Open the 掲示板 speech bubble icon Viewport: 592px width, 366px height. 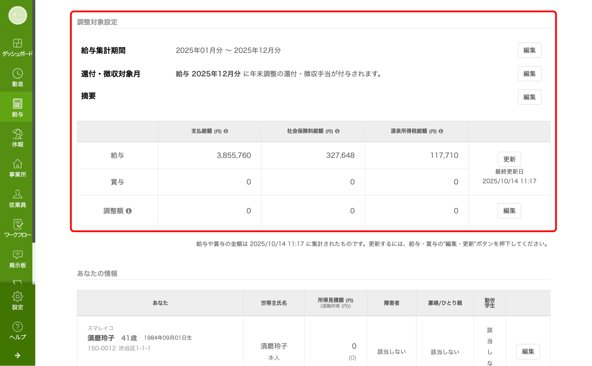(x=17, y=255)
